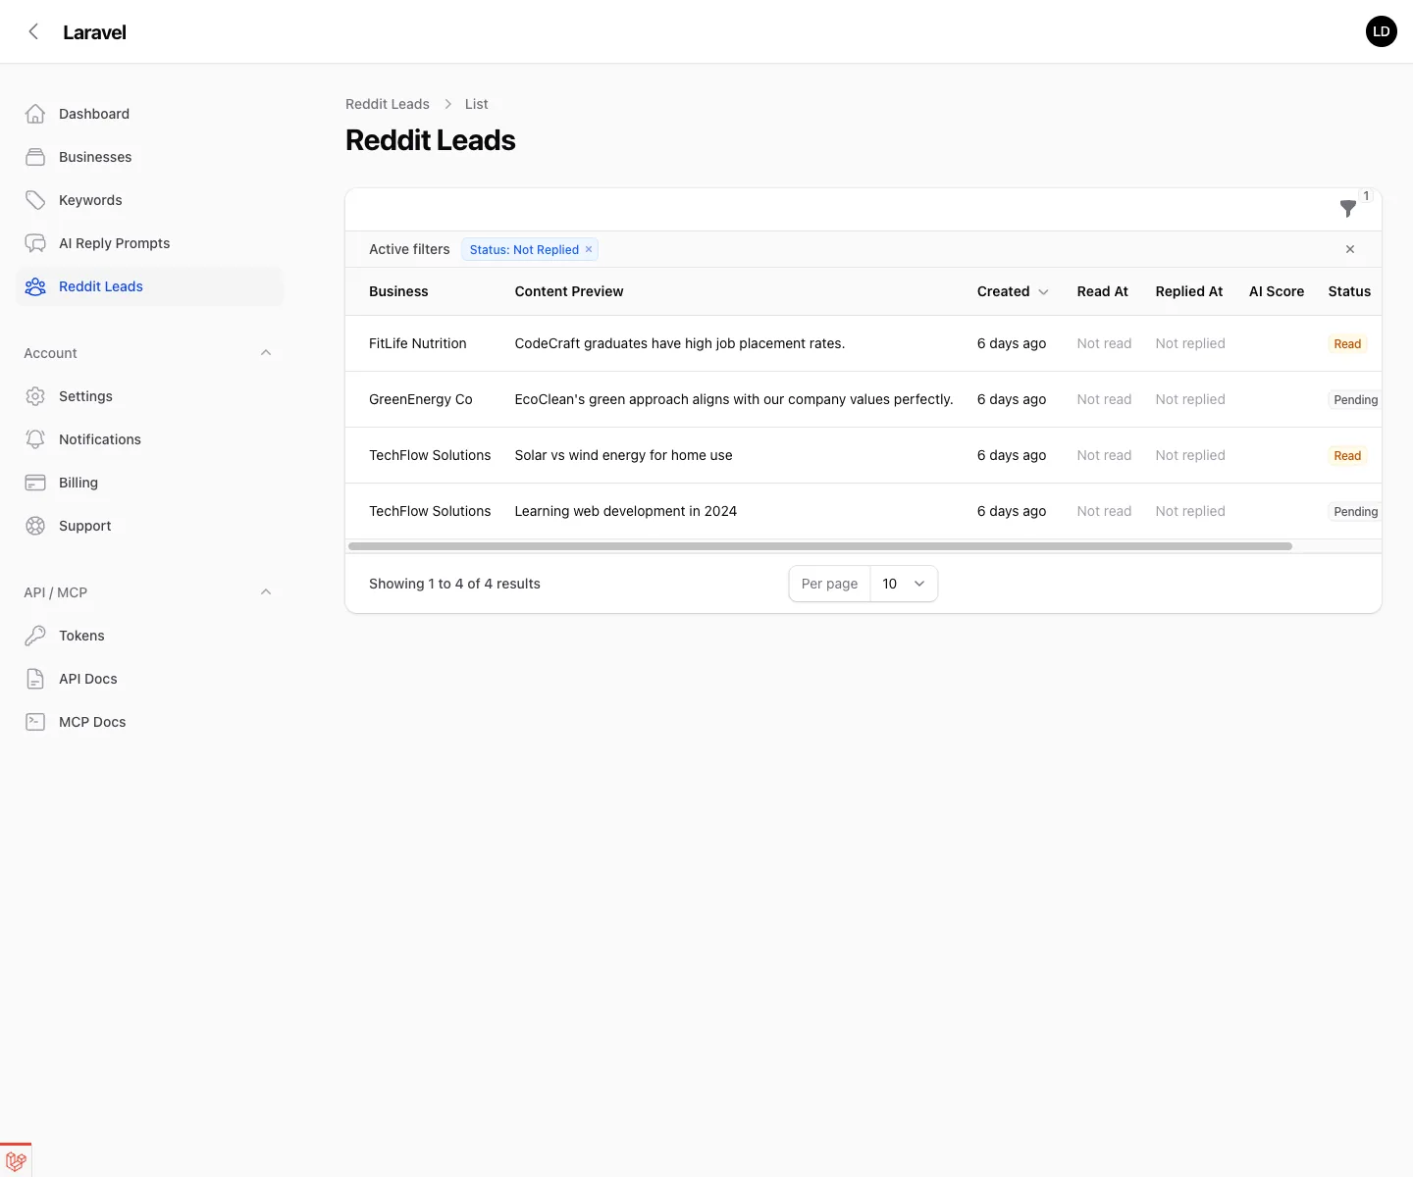The image size is (1413, 1177).
Task: Collapse the Account sidebar section
Action: (x=266, y=352)
